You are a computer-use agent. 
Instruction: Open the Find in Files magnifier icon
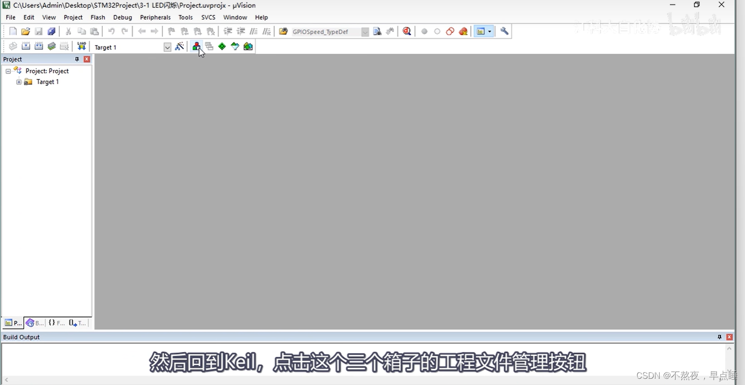[x=406, y=31]
